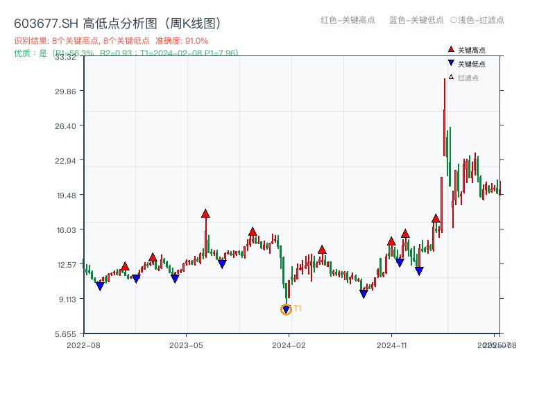The image size is (555, 416).
Task: Click blue triangle legend icon for 关键低点
Action: point(451,63)
